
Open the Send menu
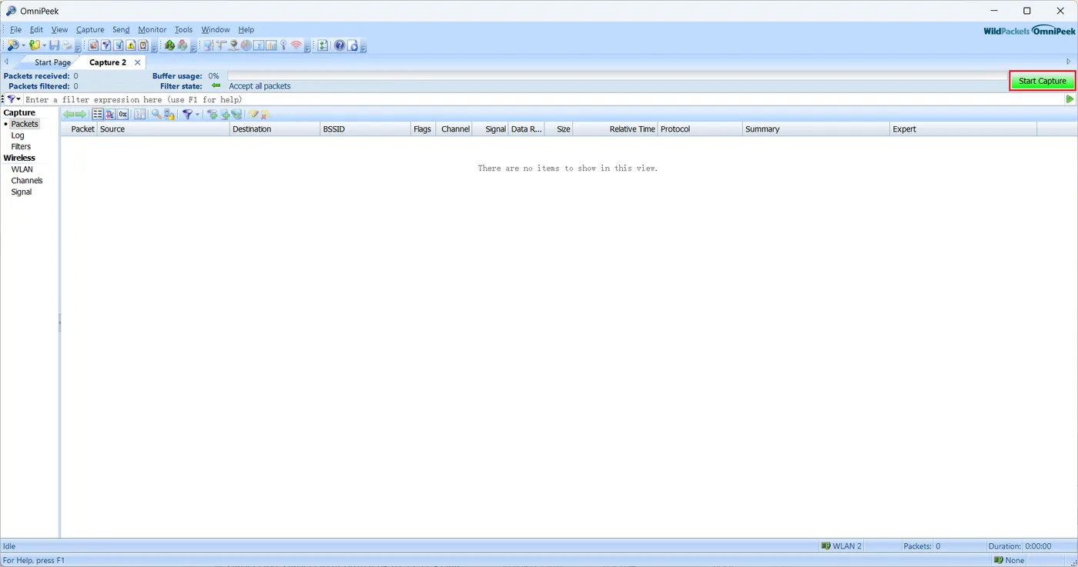tap(121, 30)
